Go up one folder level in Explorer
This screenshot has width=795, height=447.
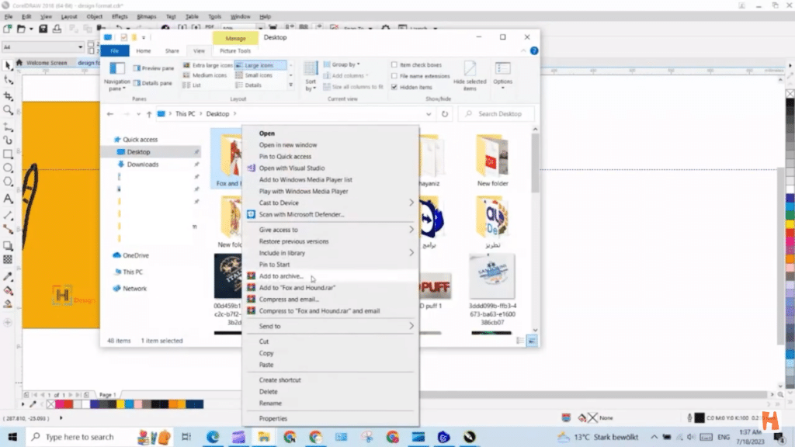click(x=149, y=114)
